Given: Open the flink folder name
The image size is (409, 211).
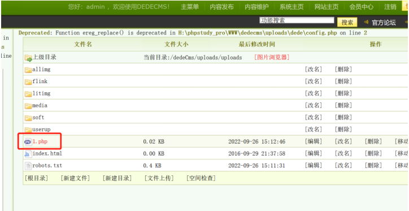Looking at the screenshot, I should pos(40,81).
